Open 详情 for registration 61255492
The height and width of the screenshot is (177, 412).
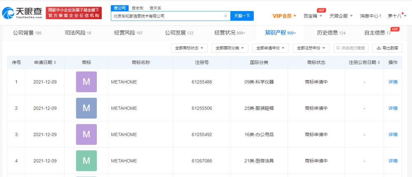(393, 135)
